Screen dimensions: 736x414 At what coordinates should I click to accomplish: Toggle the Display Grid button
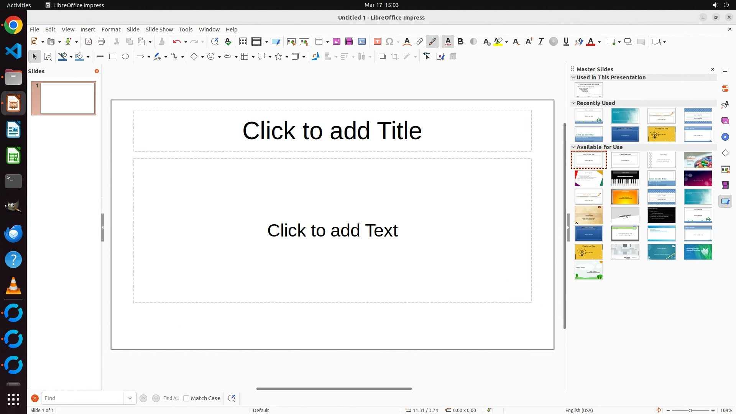243,42
